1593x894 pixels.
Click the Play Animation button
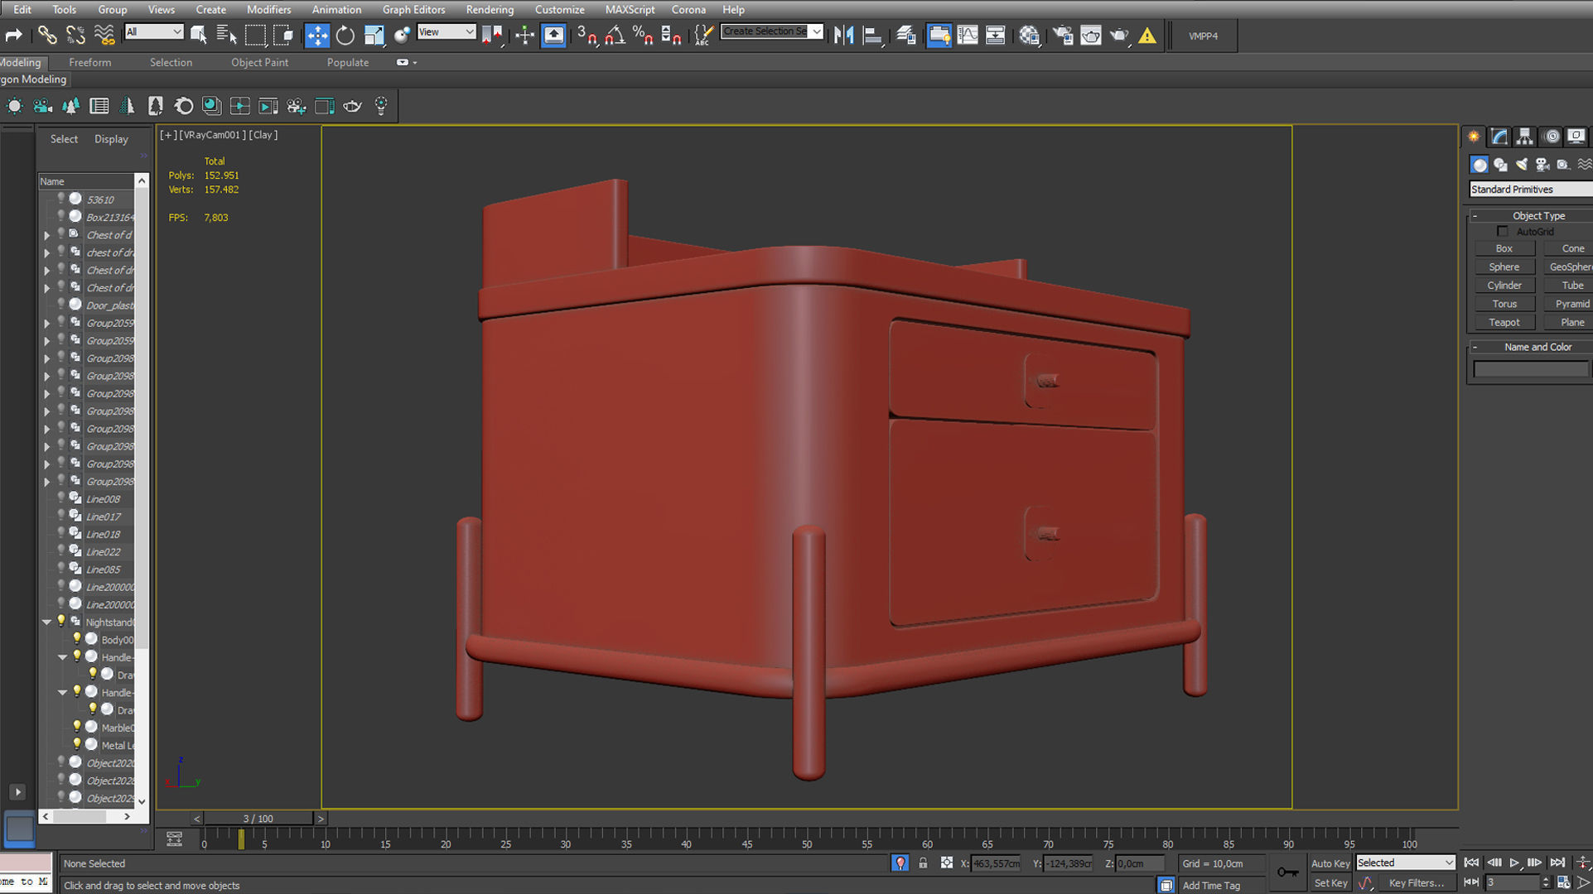click(x=1514, y=863)
